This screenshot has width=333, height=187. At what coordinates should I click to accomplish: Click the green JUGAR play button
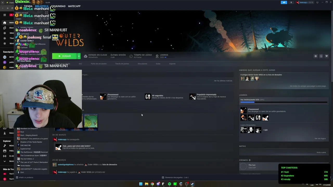point(65,56)
